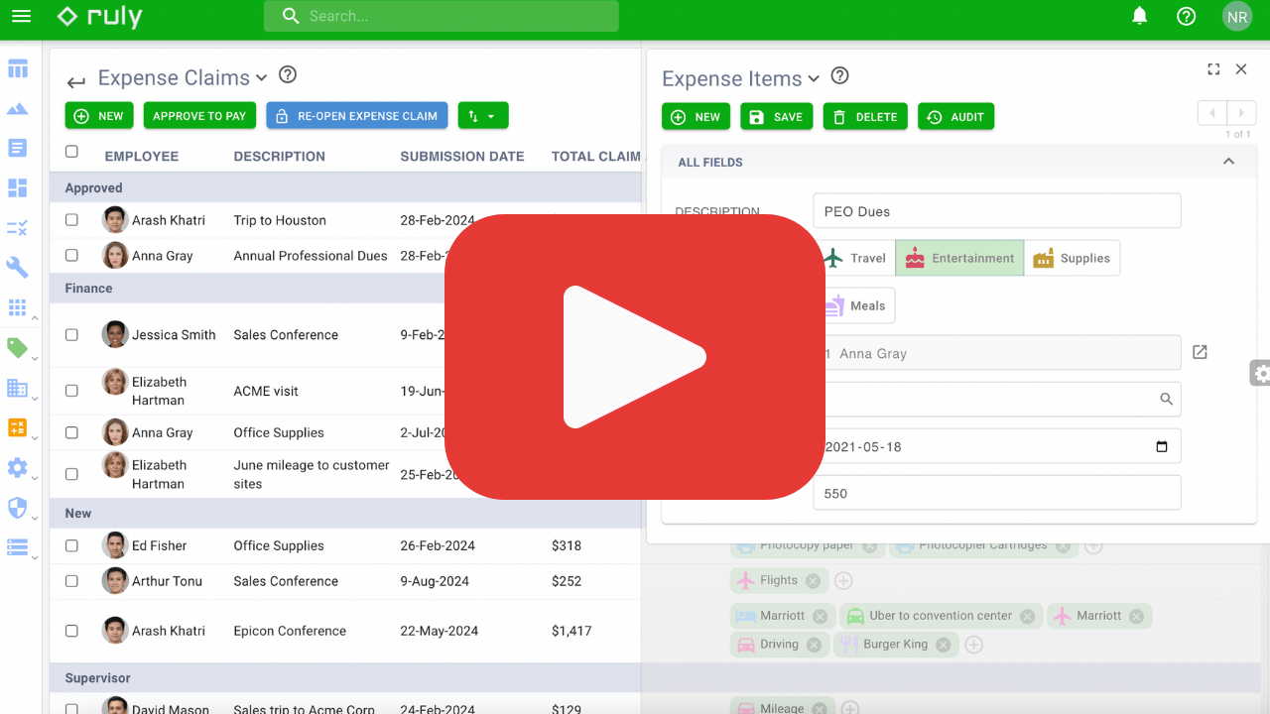This screenshot has width=1270, height=714.
Task: Select the Supplies category
Action: pyautogui.click(x=1072, y=258)
